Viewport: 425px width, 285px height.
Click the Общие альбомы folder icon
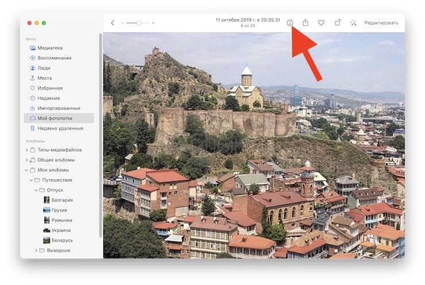point(33,160)
